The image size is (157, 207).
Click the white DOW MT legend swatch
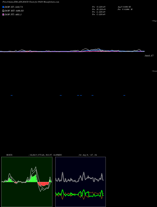click(x=3, y=11)
